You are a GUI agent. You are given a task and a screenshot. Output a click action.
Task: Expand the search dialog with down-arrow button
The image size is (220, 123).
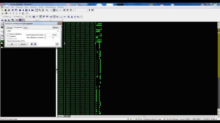[x=57, y=44]
